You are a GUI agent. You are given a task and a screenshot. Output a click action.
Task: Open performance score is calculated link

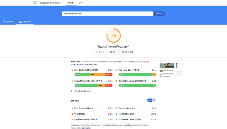pyautogui.click(x=119, y=125)
